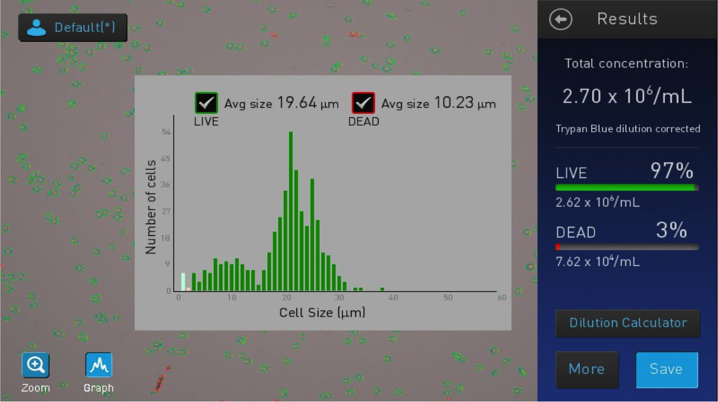
Task: Click the green LIVE percentage bar
Action: [x=625, y=188]
